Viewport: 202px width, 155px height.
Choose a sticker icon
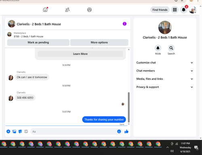20,132
